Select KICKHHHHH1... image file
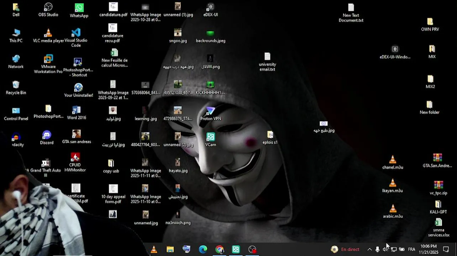The image size is (457, 256). click(x=210, y=88)
